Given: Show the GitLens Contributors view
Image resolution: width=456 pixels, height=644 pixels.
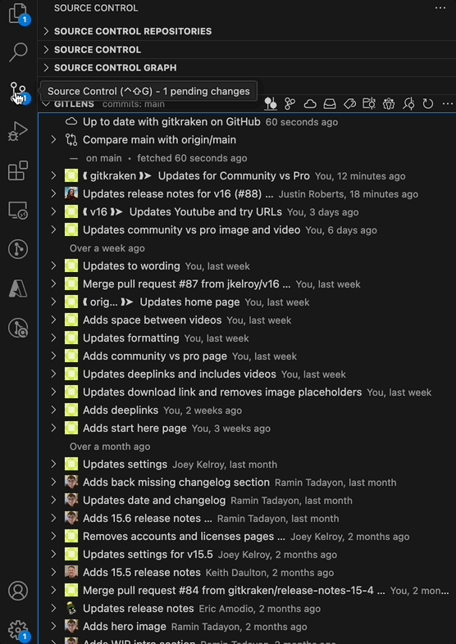Looking at the screenshot, I should point(389,104).
